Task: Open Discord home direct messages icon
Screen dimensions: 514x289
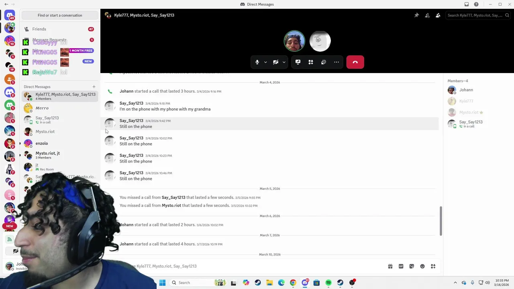Action: [10, 15]
